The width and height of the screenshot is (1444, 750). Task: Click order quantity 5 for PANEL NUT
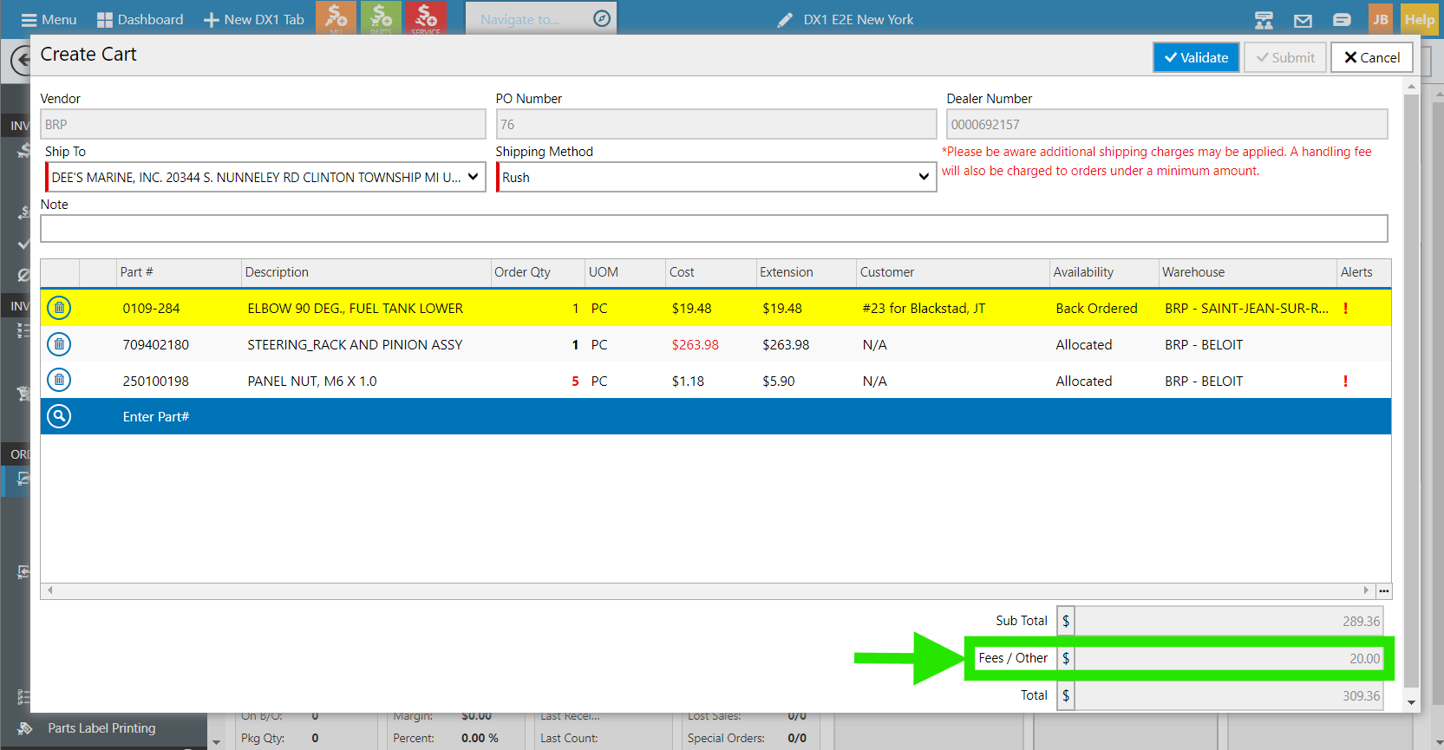click(x=575, y=382)
